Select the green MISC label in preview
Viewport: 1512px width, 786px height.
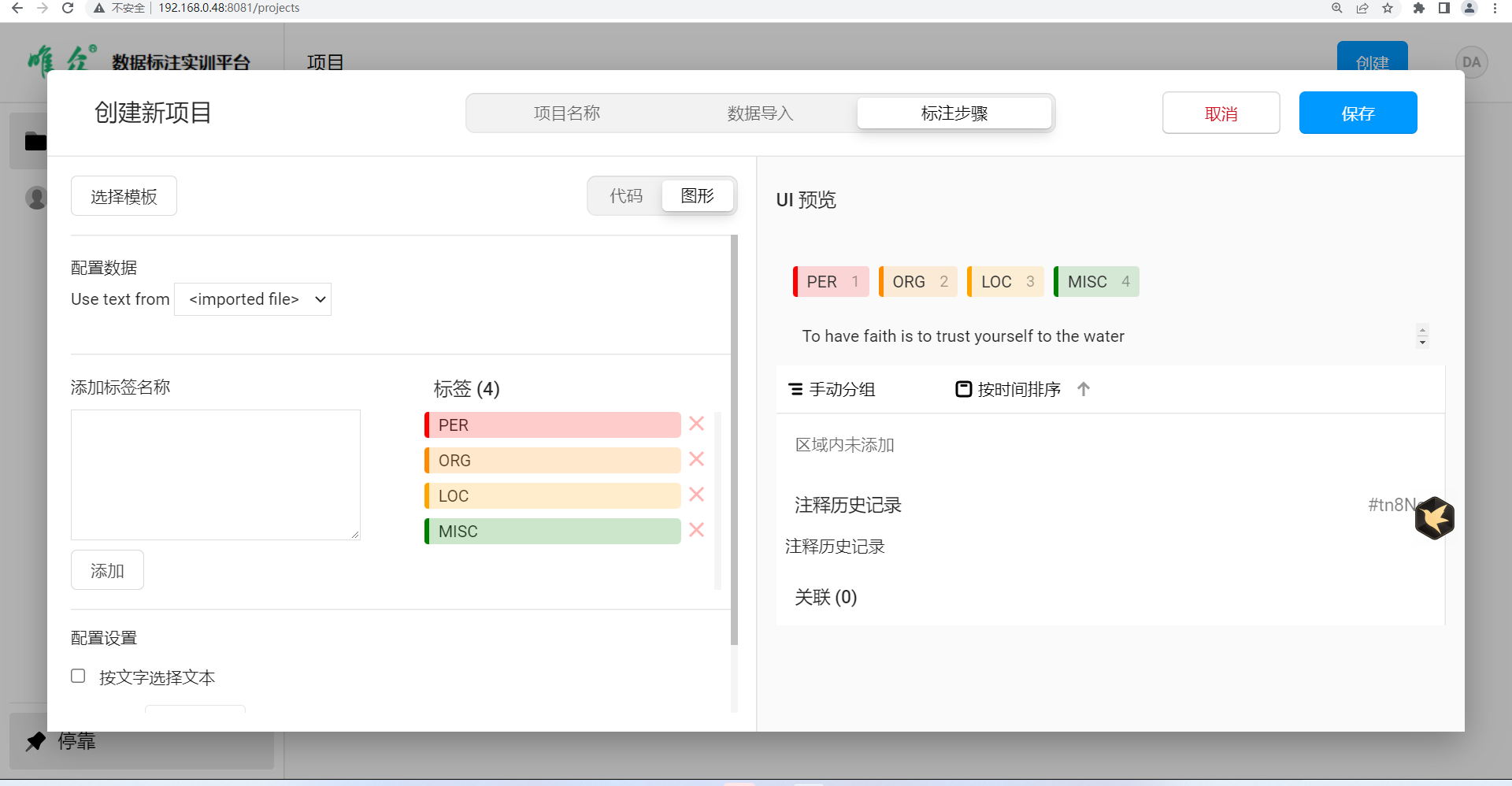[1096, 282]
